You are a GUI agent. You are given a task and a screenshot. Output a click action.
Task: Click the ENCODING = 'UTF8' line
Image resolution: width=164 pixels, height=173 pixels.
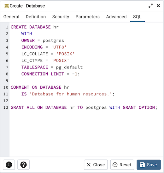click(x=44, y=47)
